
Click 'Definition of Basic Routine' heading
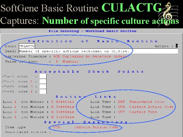[93, 41]
